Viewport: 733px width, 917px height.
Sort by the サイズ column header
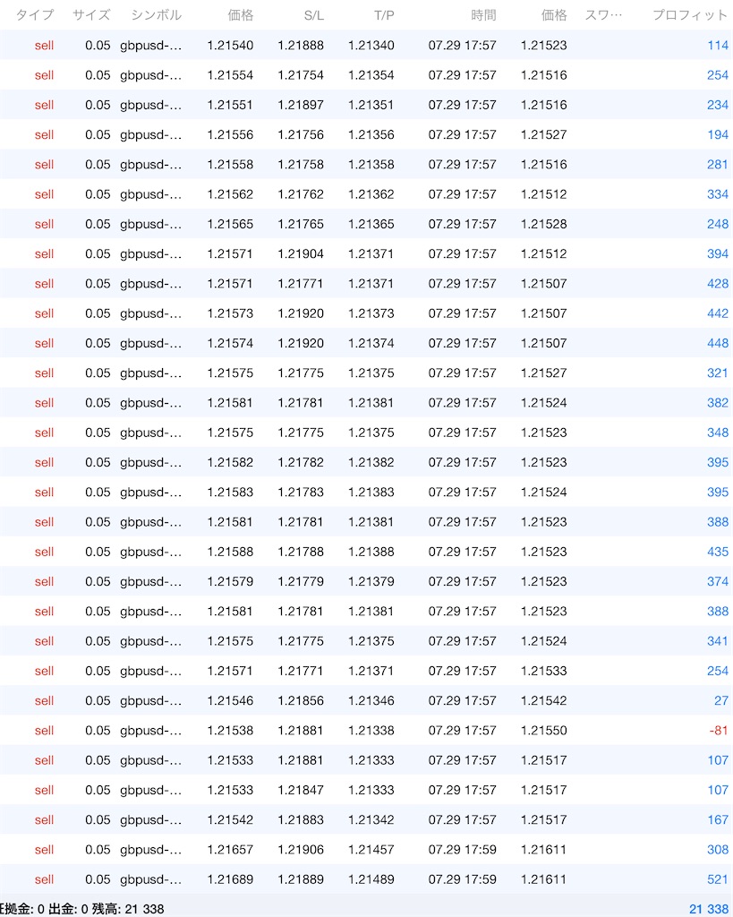[x=91, y=15]
